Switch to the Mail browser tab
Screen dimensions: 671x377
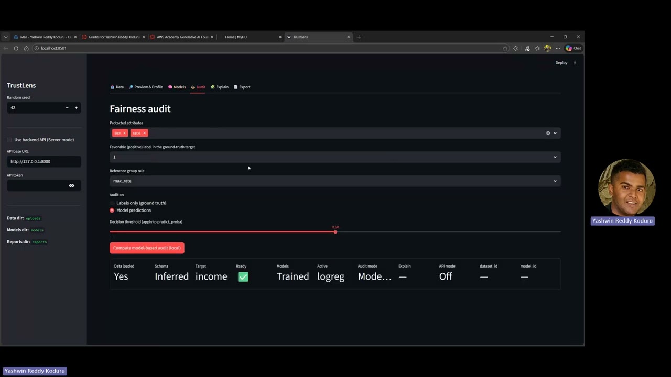pyautogui.click(x=45, y=37)
